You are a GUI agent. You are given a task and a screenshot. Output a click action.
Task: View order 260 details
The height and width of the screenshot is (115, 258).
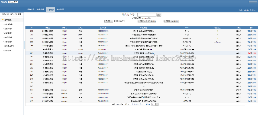[249, 31]
